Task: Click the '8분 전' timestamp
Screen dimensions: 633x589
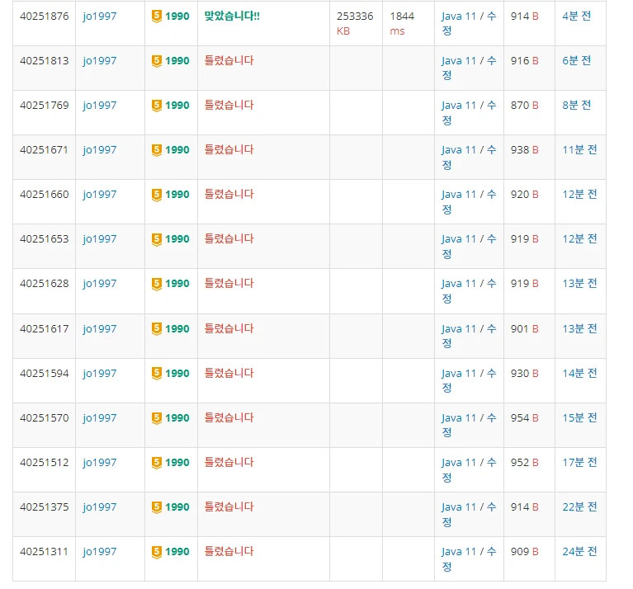Action: pyautogui.click(x=577, y=106)
